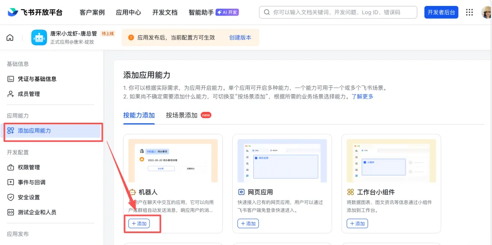Click the 权限管理 sidebar icon
The height and width of the screenshot is (245, 492).
coord(10,167)
